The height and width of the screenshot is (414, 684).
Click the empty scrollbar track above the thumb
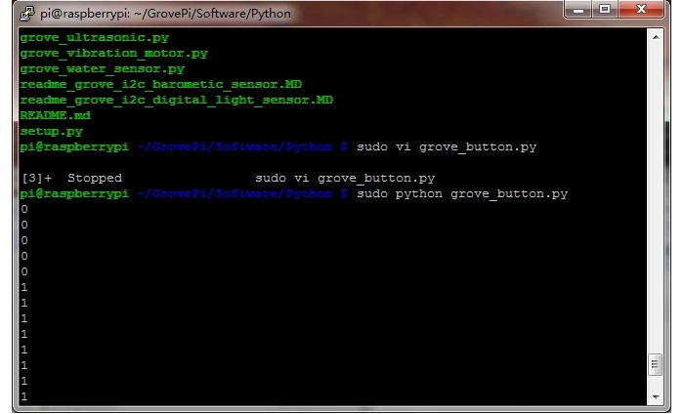[655, 195]
